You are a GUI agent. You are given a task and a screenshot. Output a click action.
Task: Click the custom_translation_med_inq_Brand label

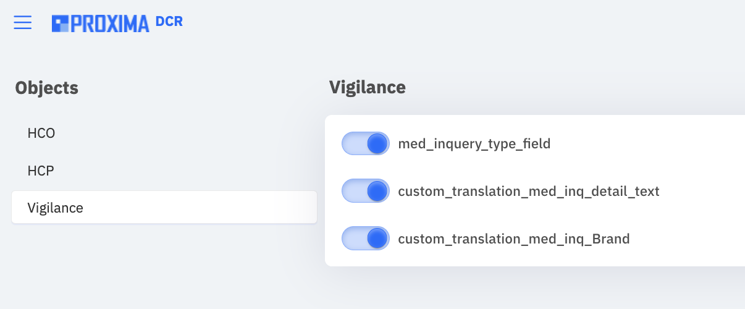pyautogui.click(x=514, y=239)
